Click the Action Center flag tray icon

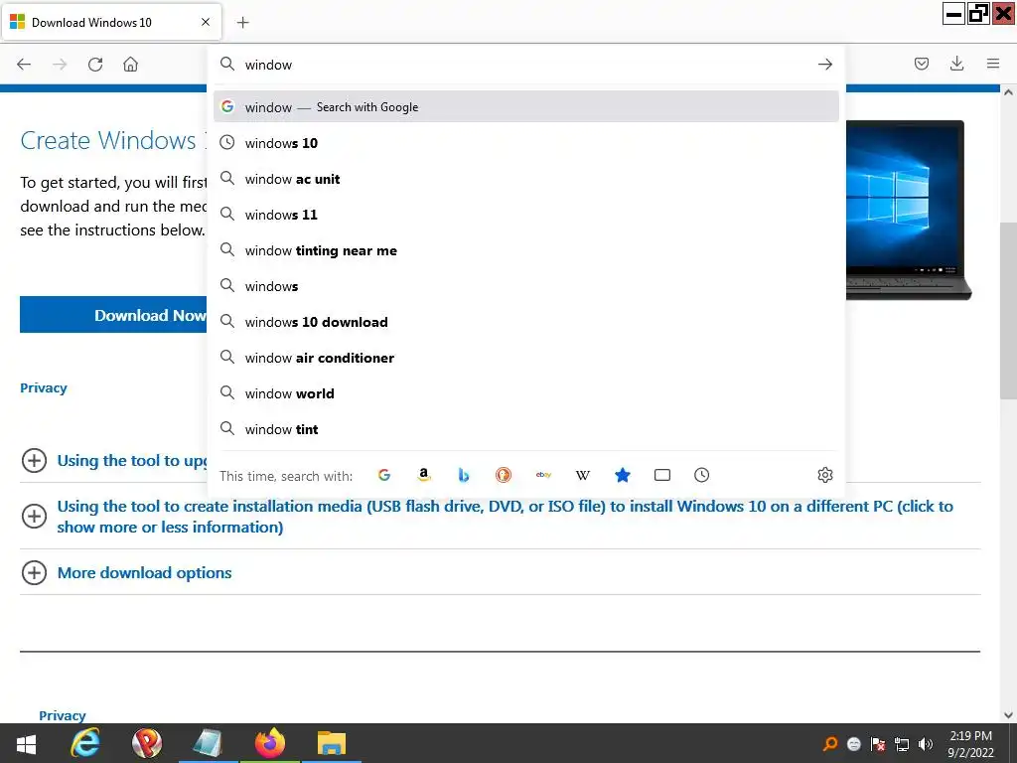coord(878,743)
